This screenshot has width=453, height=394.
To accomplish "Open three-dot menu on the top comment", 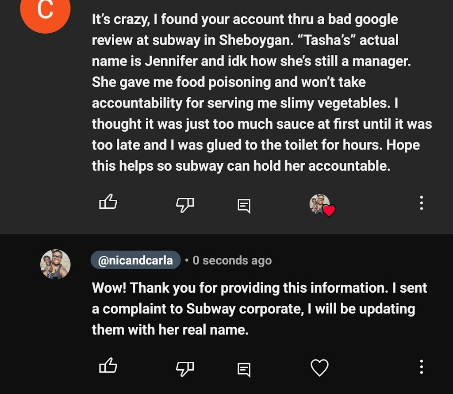I will point(421,203).
